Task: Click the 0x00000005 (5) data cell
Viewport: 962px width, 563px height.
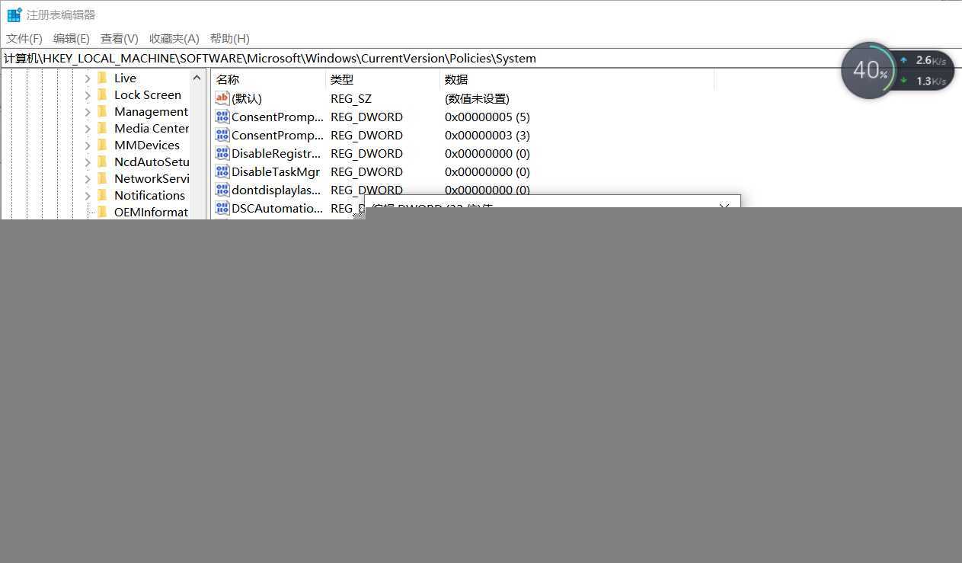Action: 487,117
